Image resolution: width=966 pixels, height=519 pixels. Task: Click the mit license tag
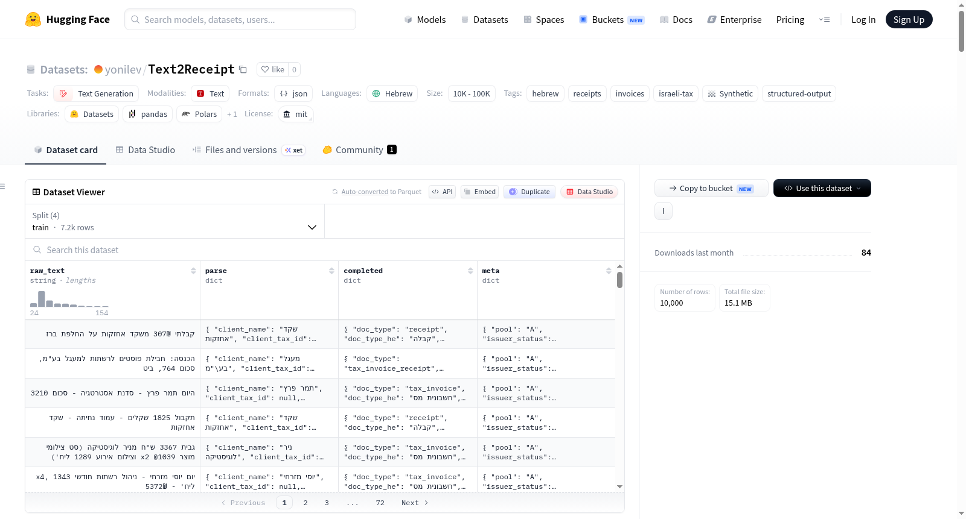[x=296, y=114]
